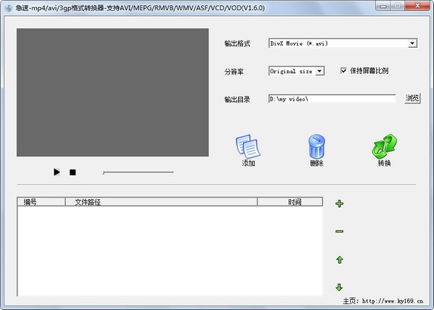Viewport: 434px width, 310px height.
Task: Click the 浏览 browse button
Action: click(412, 98)
